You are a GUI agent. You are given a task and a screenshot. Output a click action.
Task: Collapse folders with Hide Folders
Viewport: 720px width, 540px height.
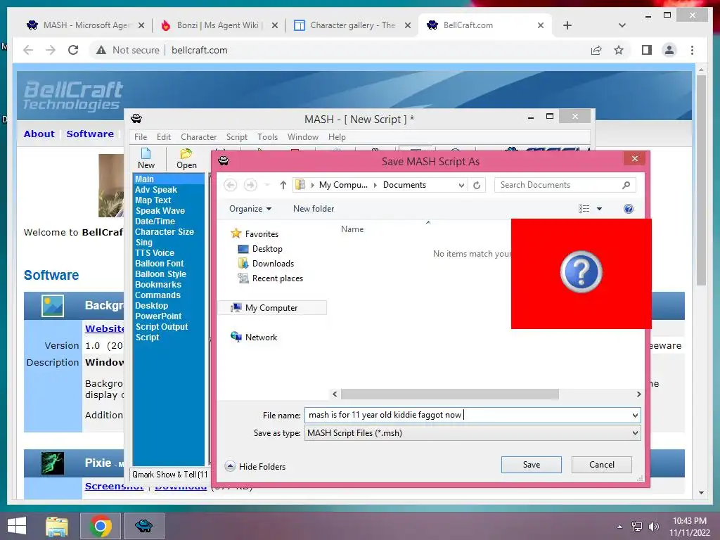(255, 467)
